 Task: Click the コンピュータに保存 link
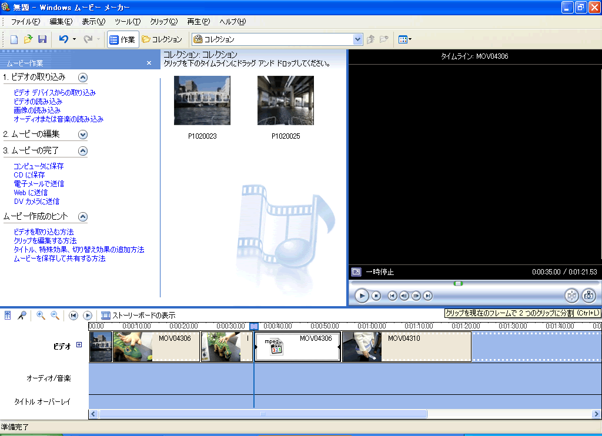pyautogui.click(x=38, y=166)
